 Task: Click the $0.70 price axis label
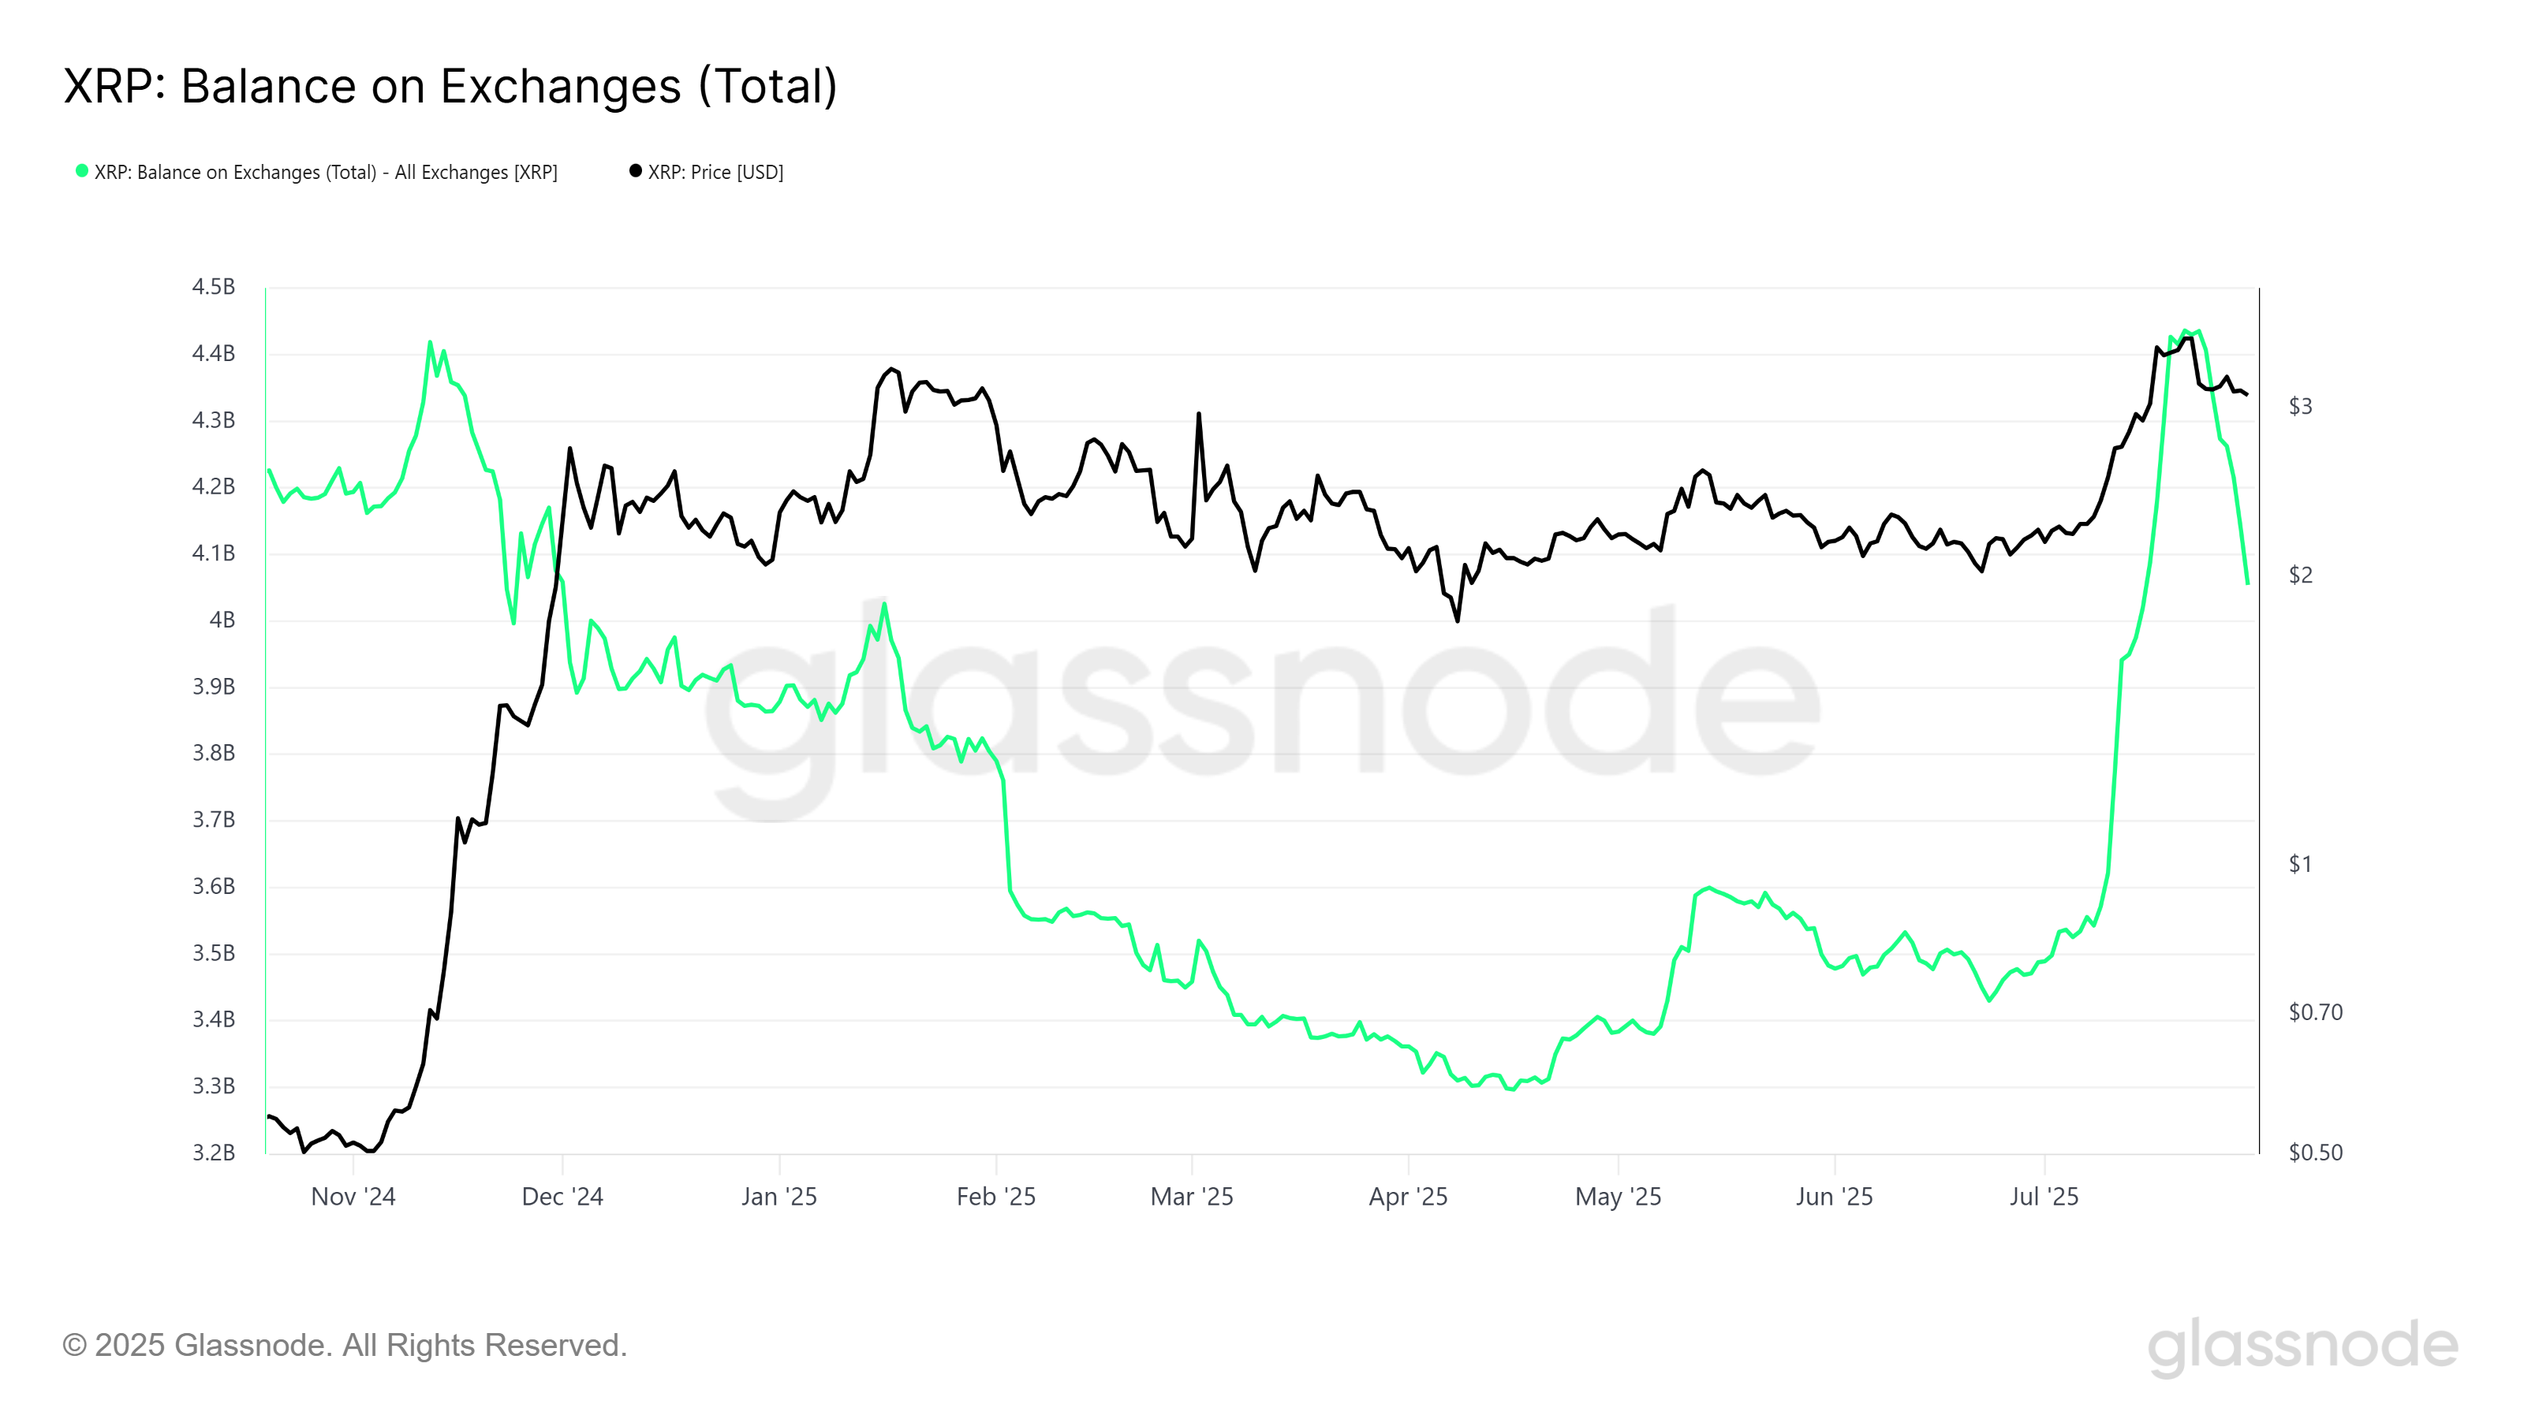pos(2315,1011)
